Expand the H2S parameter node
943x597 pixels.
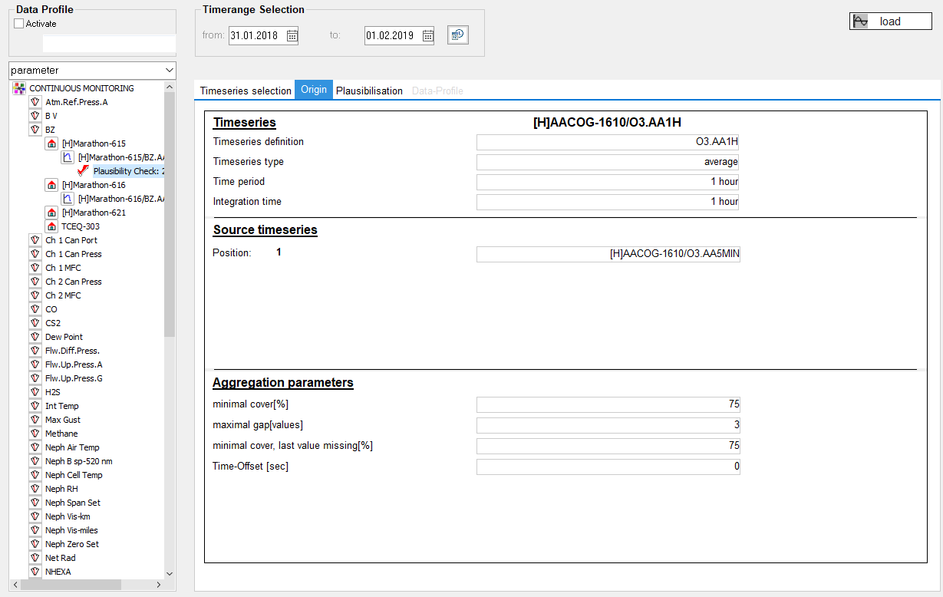point(35,392)
